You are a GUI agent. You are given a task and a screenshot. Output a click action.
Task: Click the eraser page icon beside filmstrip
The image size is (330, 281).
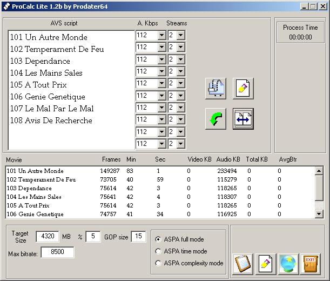coord(243,88)
